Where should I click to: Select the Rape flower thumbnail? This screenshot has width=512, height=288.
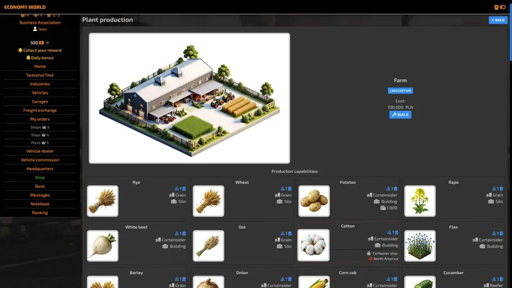click(420, 201)
